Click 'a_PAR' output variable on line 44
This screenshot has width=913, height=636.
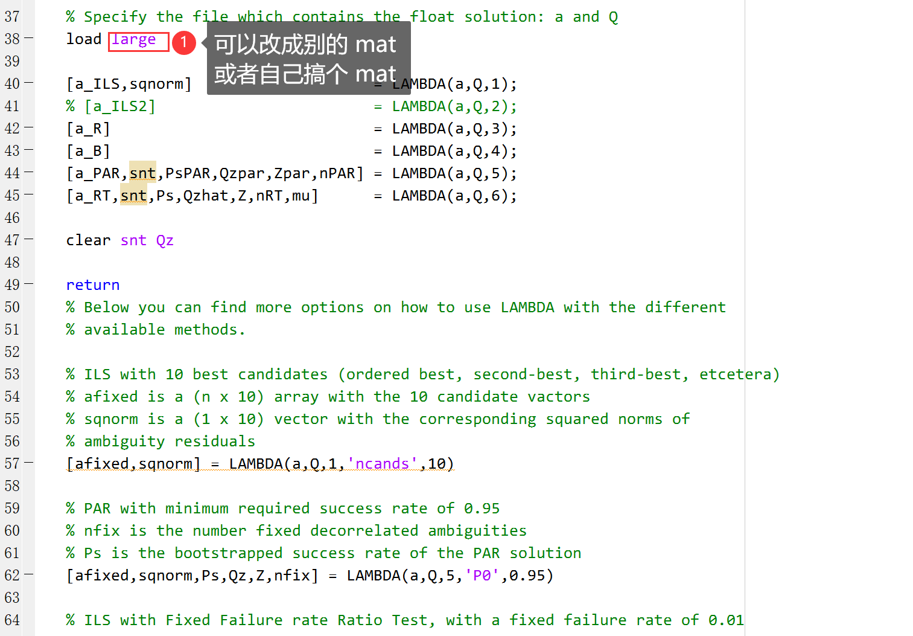(97, 173)
